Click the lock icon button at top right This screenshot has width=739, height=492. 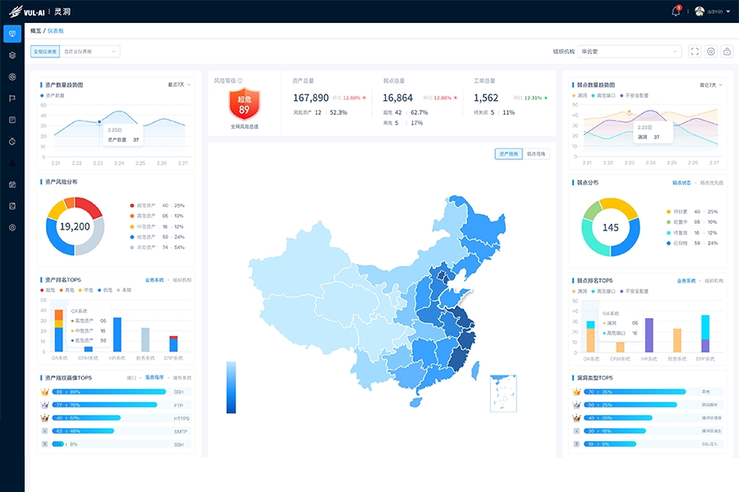click(728, 52)
